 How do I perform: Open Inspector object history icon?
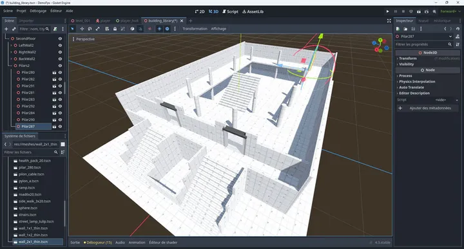point(458,29)
